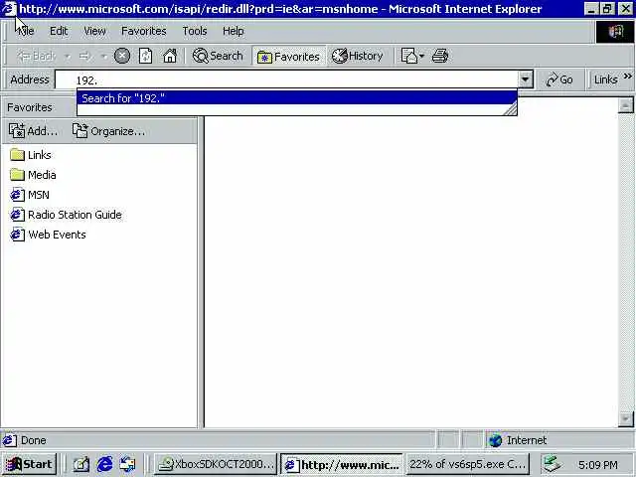Click the greyed Back arrow button
The image size is (636, 477).
tap(37, 56)
